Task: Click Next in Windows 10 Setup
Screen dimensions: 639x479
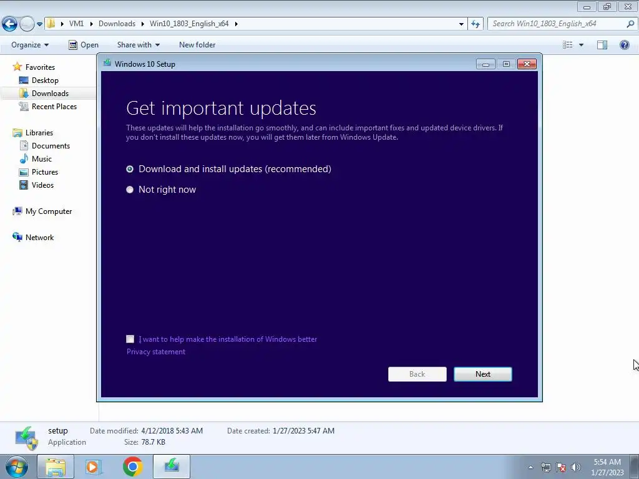Action: pyautogui.click(x=483, y=374)
